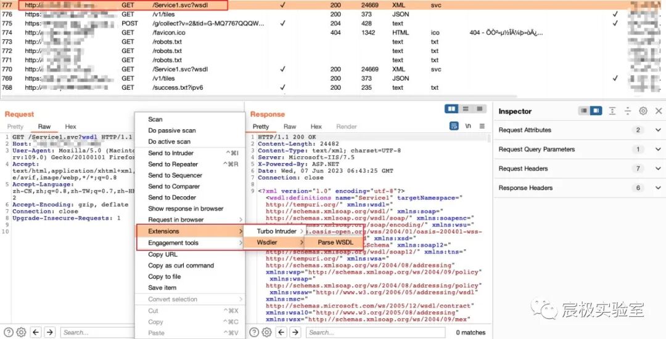This screenshot has height=339, width=666.
Task: Choose Copy to file menu entry
Action: [x=190, y=276]
